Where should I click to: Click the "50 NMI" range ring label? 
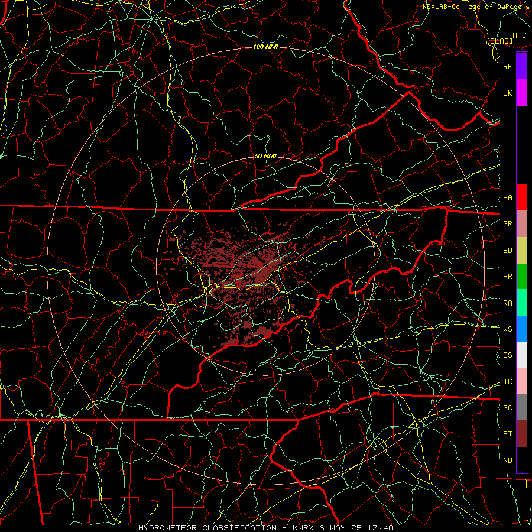pos(265,157)
